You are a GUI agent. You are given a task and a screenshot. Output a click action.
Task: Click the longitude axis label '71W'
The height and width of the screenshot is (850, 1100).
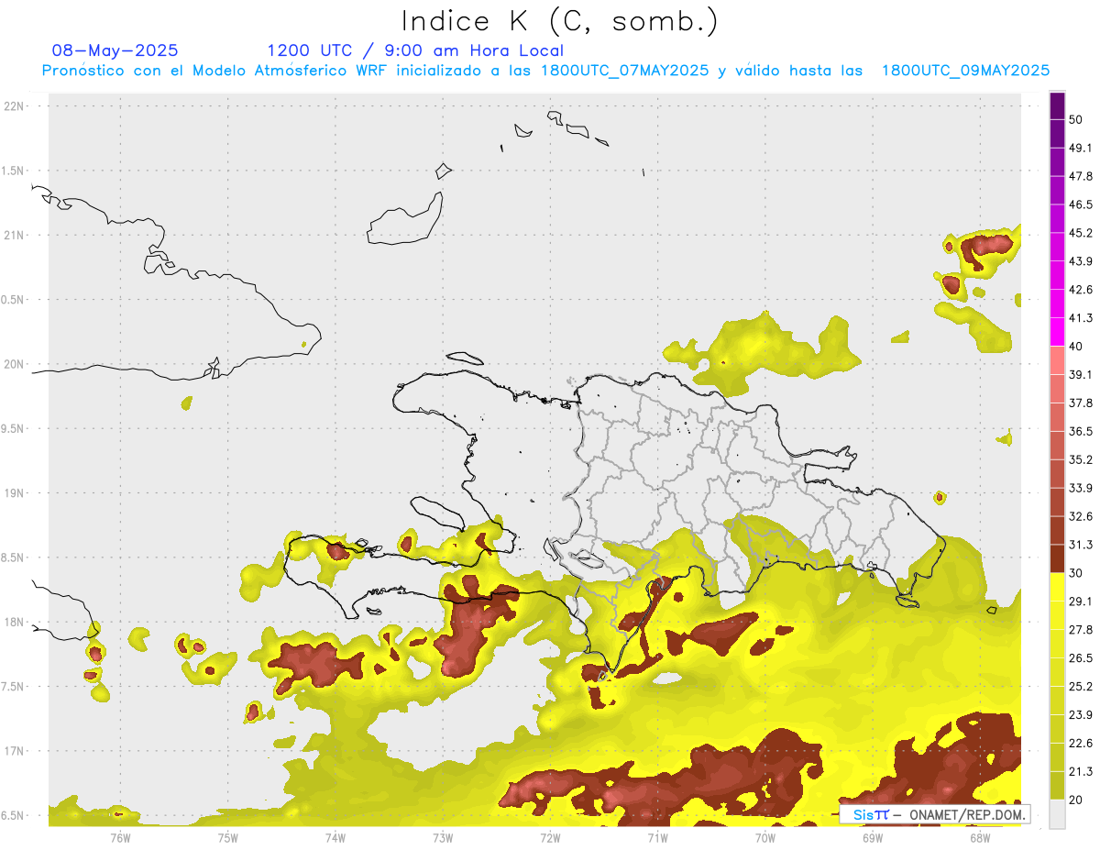[x=657, y=837]
